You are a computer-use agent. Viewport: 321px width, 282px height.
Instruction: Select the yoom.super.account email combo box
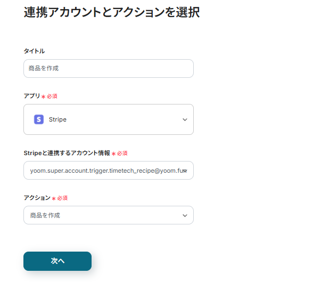pos(109,170)
